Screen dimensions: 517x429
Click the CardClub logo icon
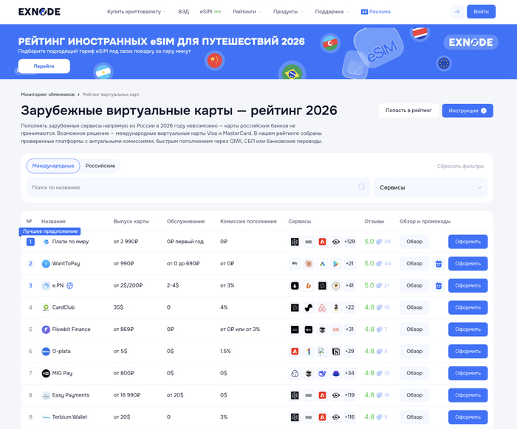click(x=46, y=307)
